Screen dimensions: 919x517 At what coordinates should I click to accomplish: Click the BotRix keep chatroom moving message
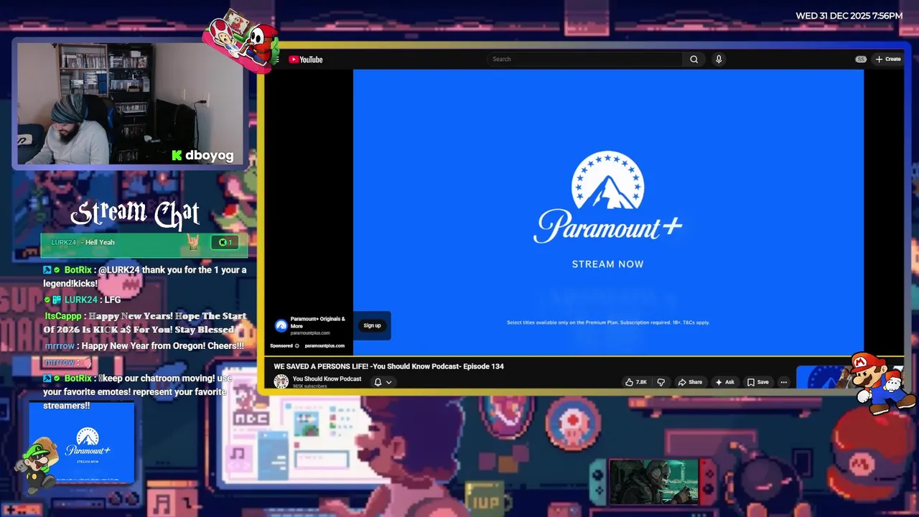pyautogui.click(x=138, y=392)
